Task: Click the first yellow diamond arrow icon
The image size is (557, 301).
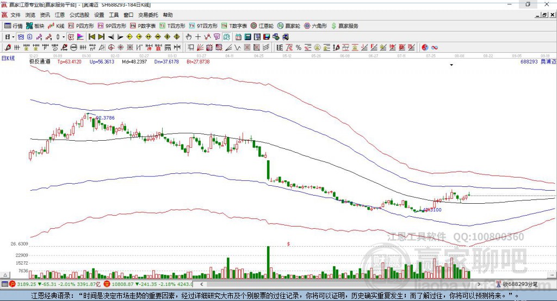Action: click(129, 37)
